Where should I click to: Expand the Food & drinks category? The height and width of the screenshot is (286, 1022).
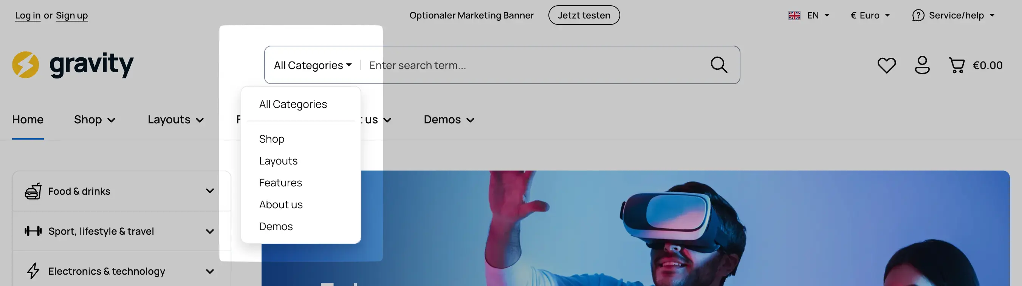click(x=210, y=191)
